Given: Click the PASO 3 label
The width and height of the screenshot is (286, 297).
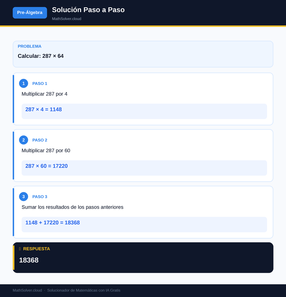Looking at the screenshot, I should click(x=40, y=197).
